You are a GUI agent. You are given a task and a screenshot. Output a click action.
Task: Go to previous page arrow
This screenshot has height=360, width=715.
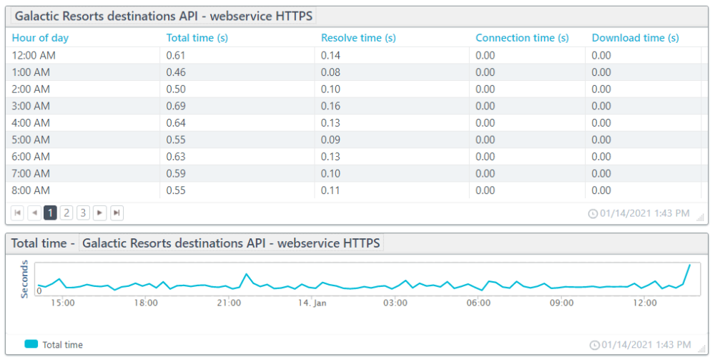34,213
